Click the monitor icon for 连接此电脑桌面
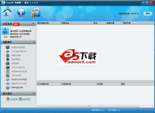 [8, 47]
